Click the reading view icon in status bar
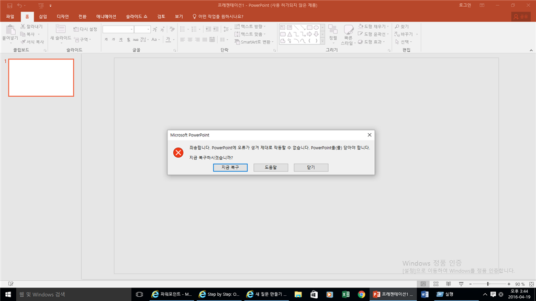This screenshot has width=536, height=301. coord(449,284)
